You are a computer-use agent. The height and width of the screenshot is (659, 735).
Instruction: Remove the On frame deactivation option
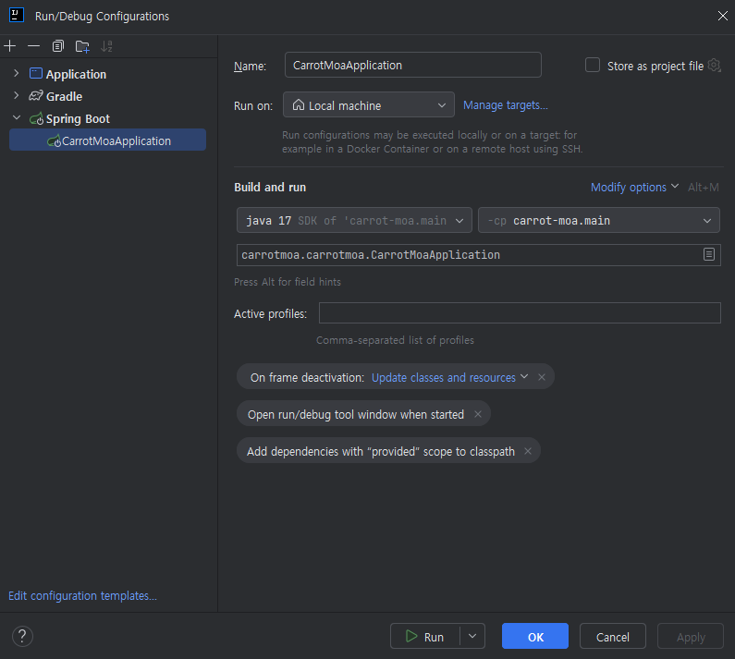(x=542, y=377)
